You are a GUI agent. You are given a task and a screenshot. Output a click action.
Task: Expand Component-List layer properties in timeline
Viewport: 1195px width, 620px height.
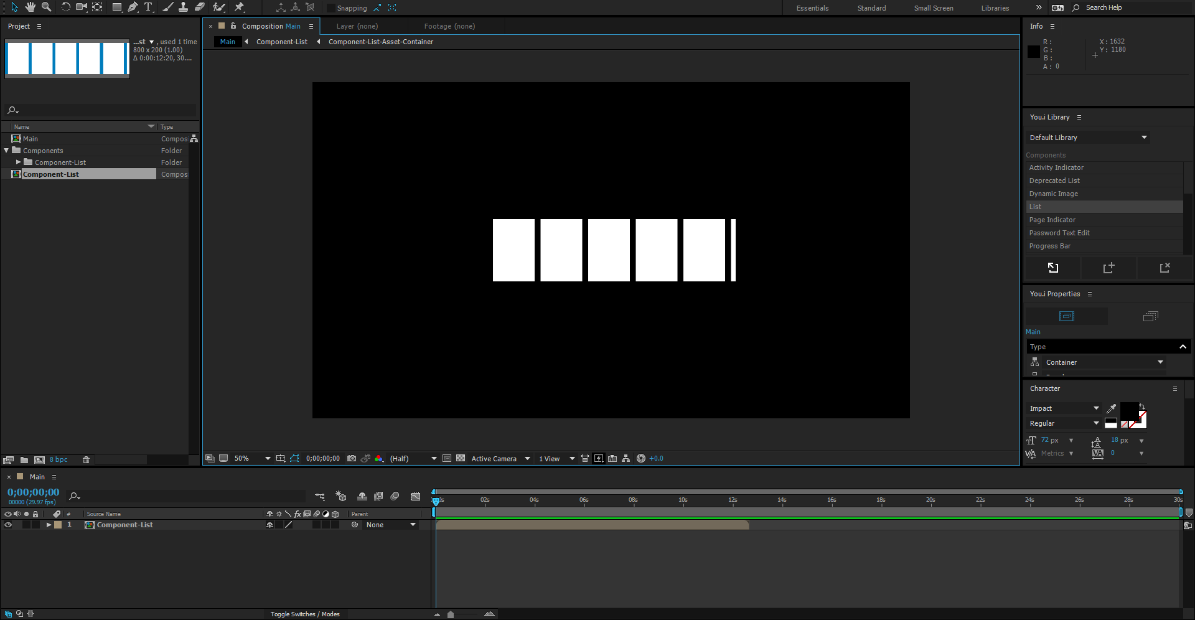coord(49,525)
